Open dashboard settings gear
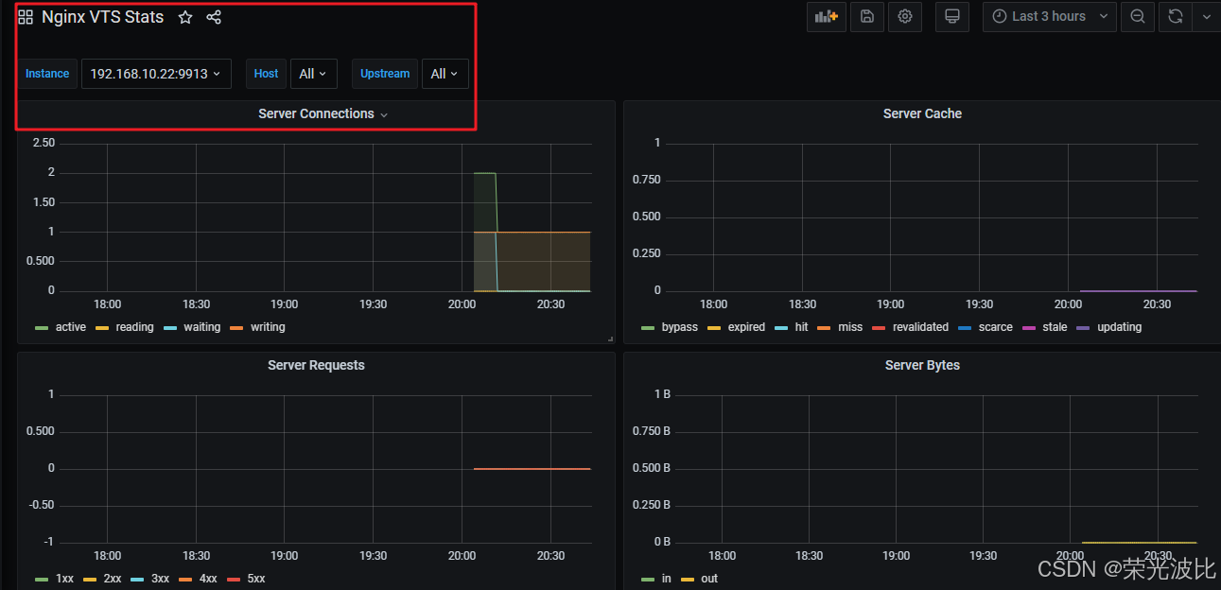1221x590 pixels. point(905,16)
